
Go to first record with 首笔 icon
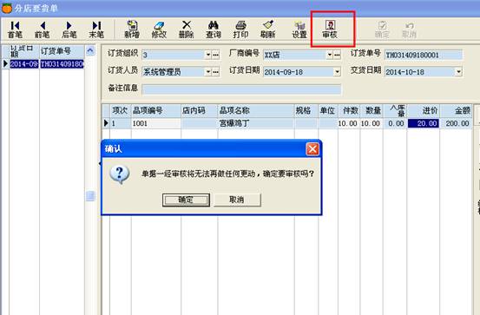pos(15,30)
